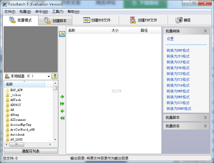
Task: Select the ABTech folder icon
Action: (7, 100)
